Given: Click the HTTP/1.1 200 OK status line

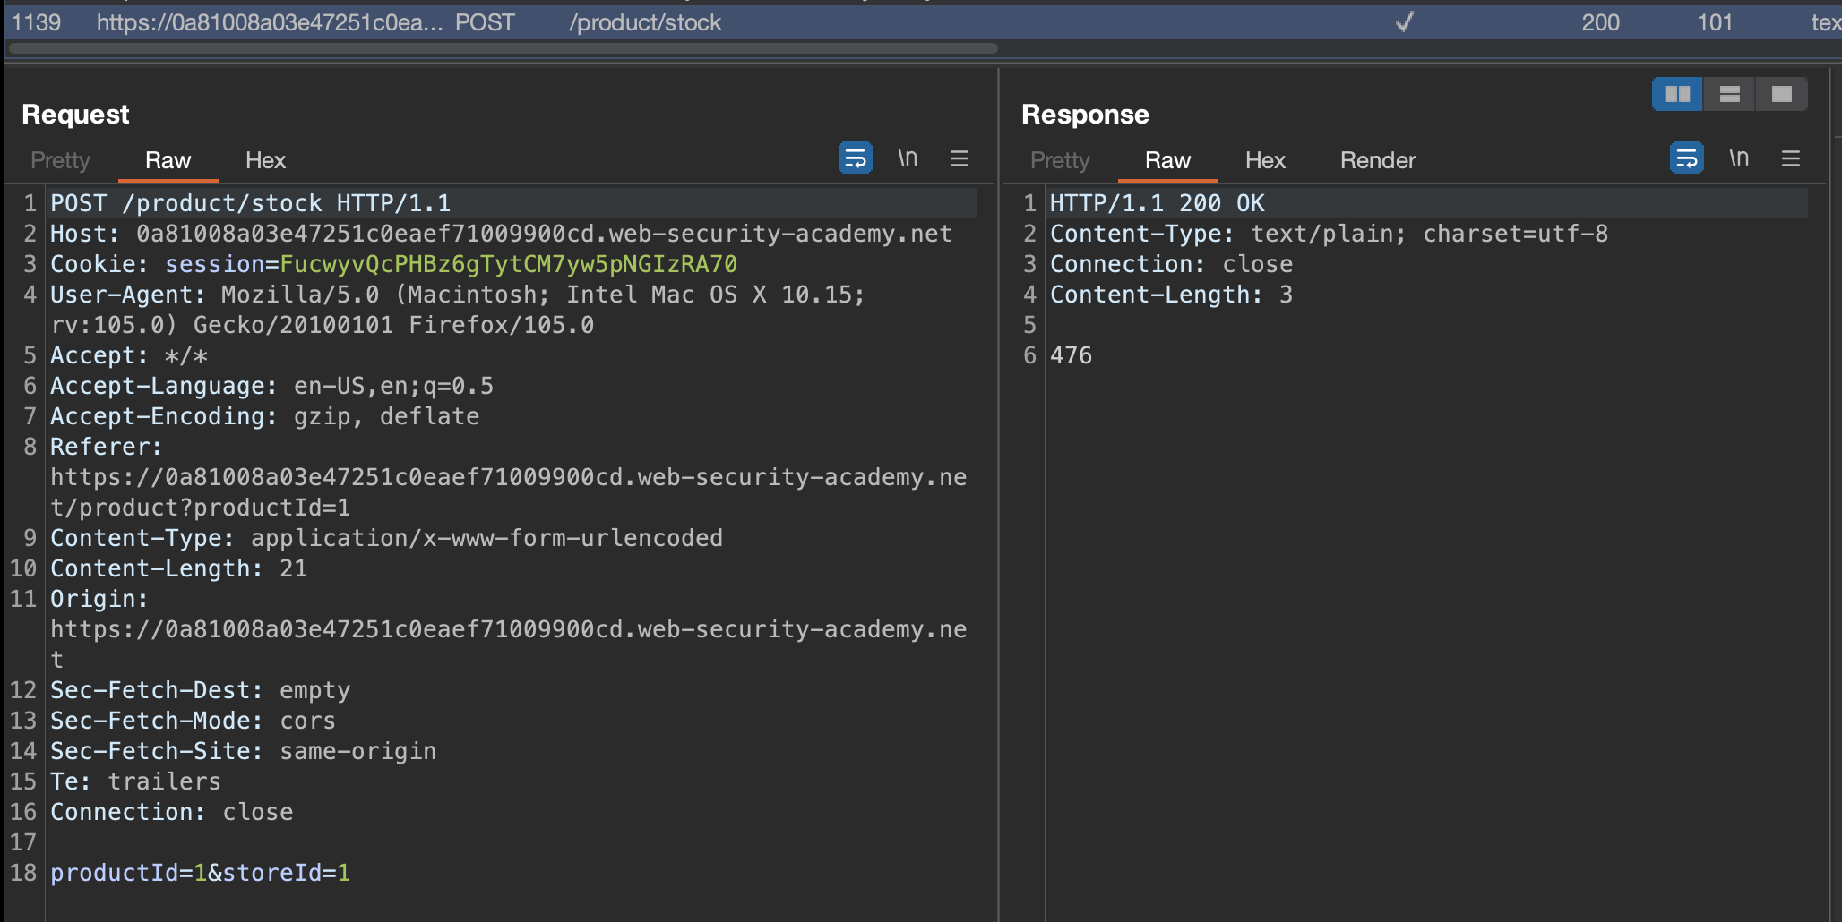Looking at the screenshot, I should pos(1157,203).
